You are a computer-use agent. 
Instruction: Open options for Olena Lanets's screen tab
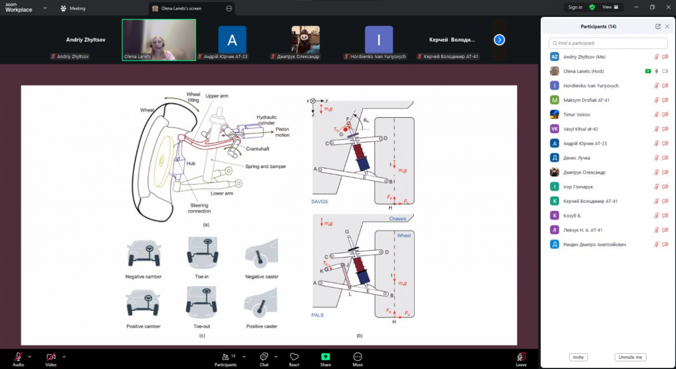(229, 8)
